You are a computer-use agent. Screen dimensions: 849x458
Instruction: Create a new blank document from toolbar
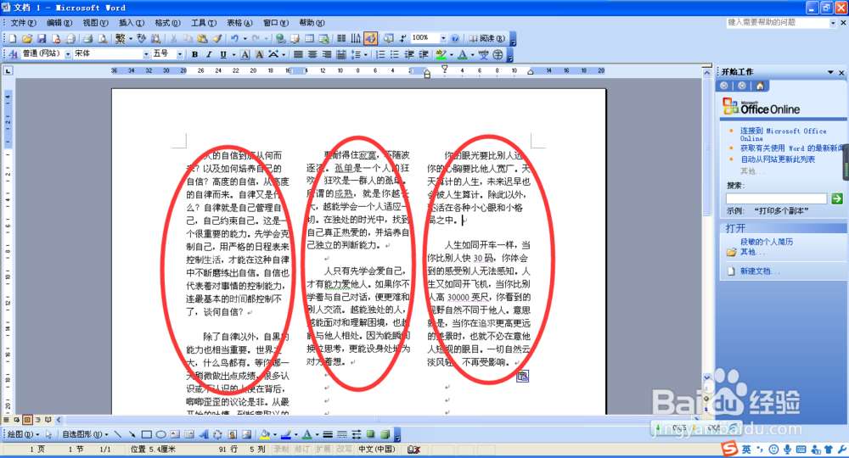coord(12,38)
